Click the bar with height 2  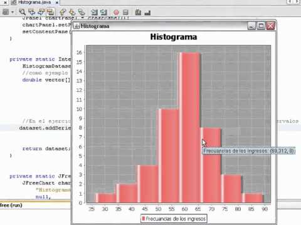tap(127, 193)
